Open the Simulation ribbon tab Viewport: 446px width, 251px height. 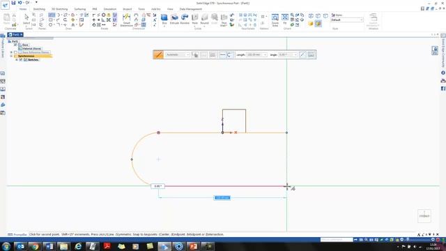pos(110,9)
